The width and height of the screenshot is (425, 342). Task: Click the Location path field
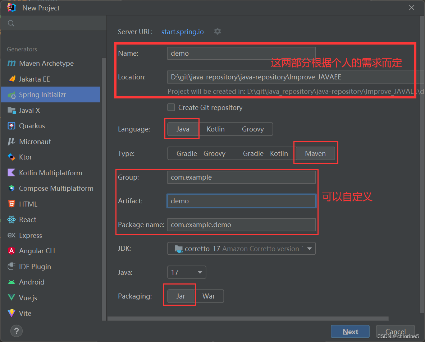pyautogui.click(x=296, y=77)
